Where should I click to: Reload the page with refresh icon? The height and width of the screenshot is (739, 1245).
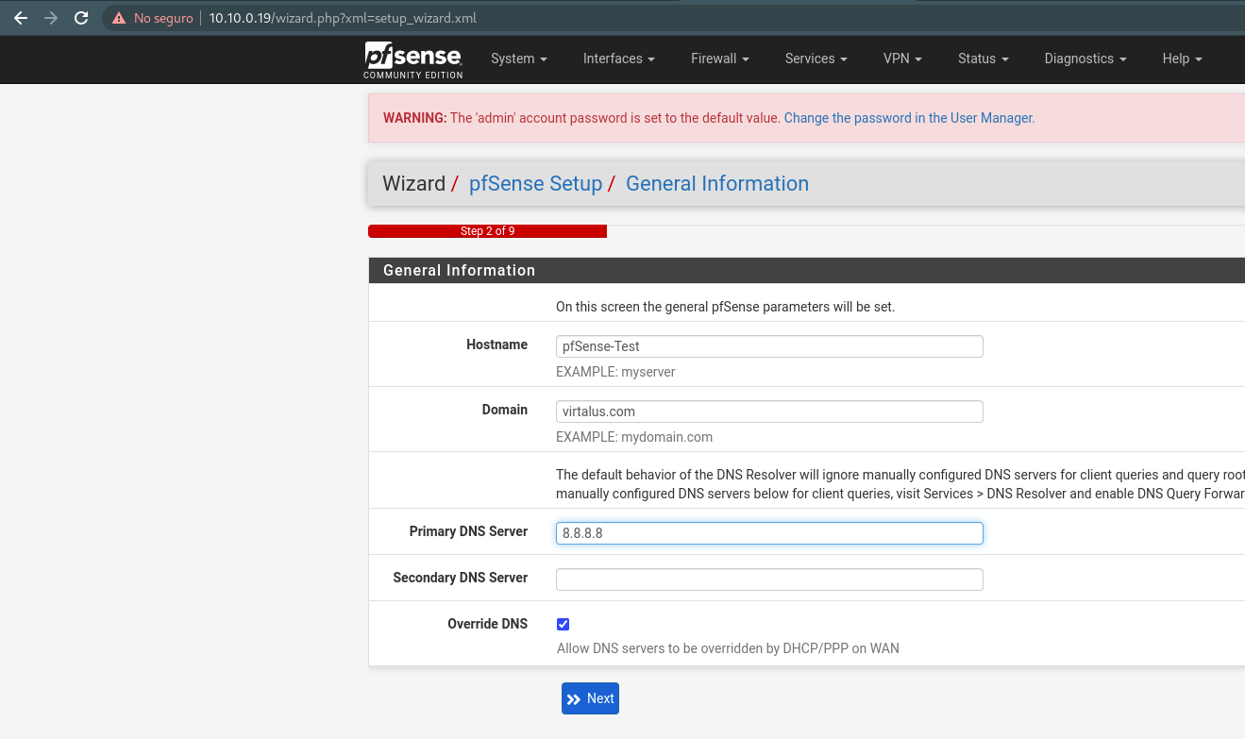coord(81,18)
